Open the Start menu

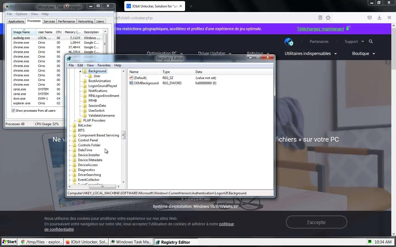pos(9,242)
